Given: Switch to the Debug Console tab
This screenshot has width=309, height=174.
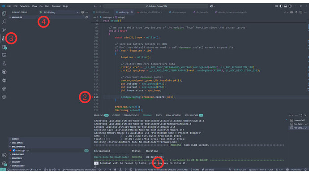Looking at the screenshot, I should point(131,115).
